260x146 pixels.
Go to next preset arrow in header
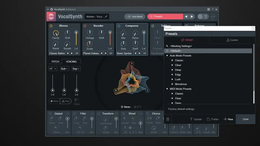192,17
